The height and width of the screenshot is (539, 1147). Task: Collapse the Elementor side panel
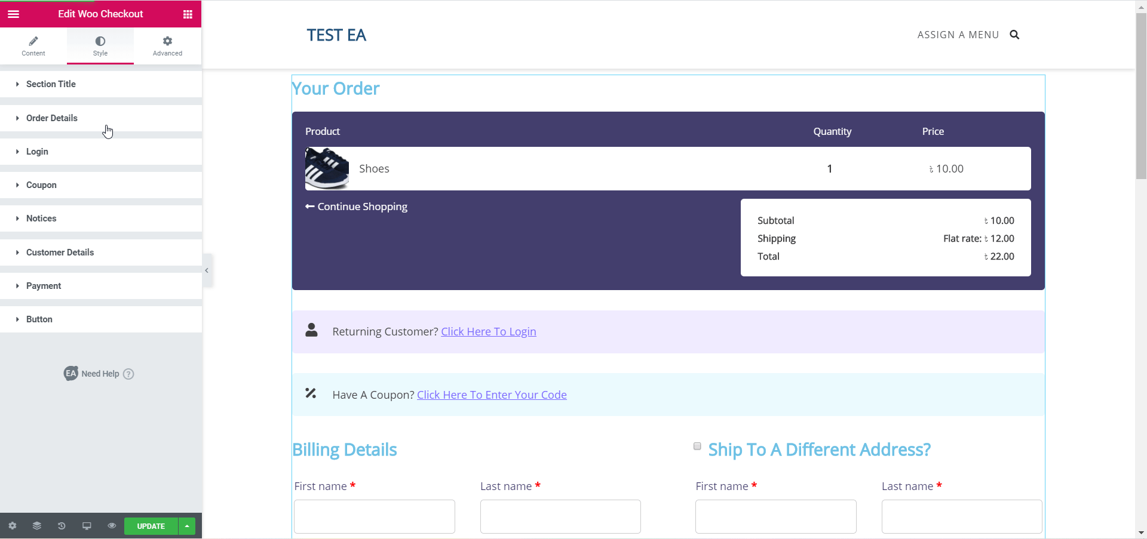pos(207,270)
